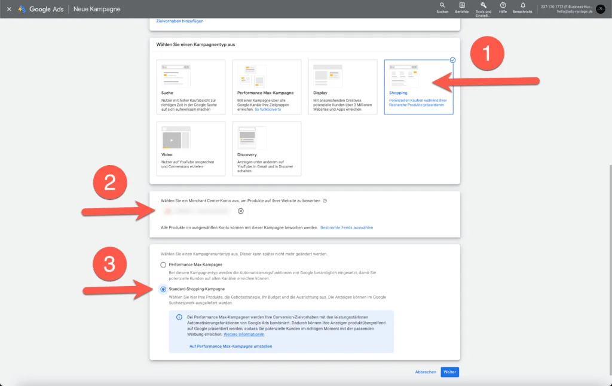Select the Video campaign type card
This screenshot has height=386, width=612.
point(191,148)
